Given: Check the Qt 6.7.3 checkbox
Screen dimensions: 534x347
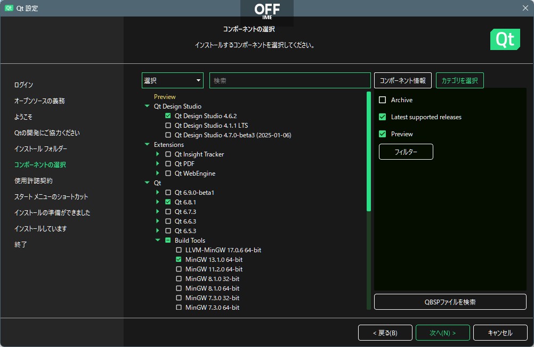Looking at the screenshot, I should click(168, 211).
